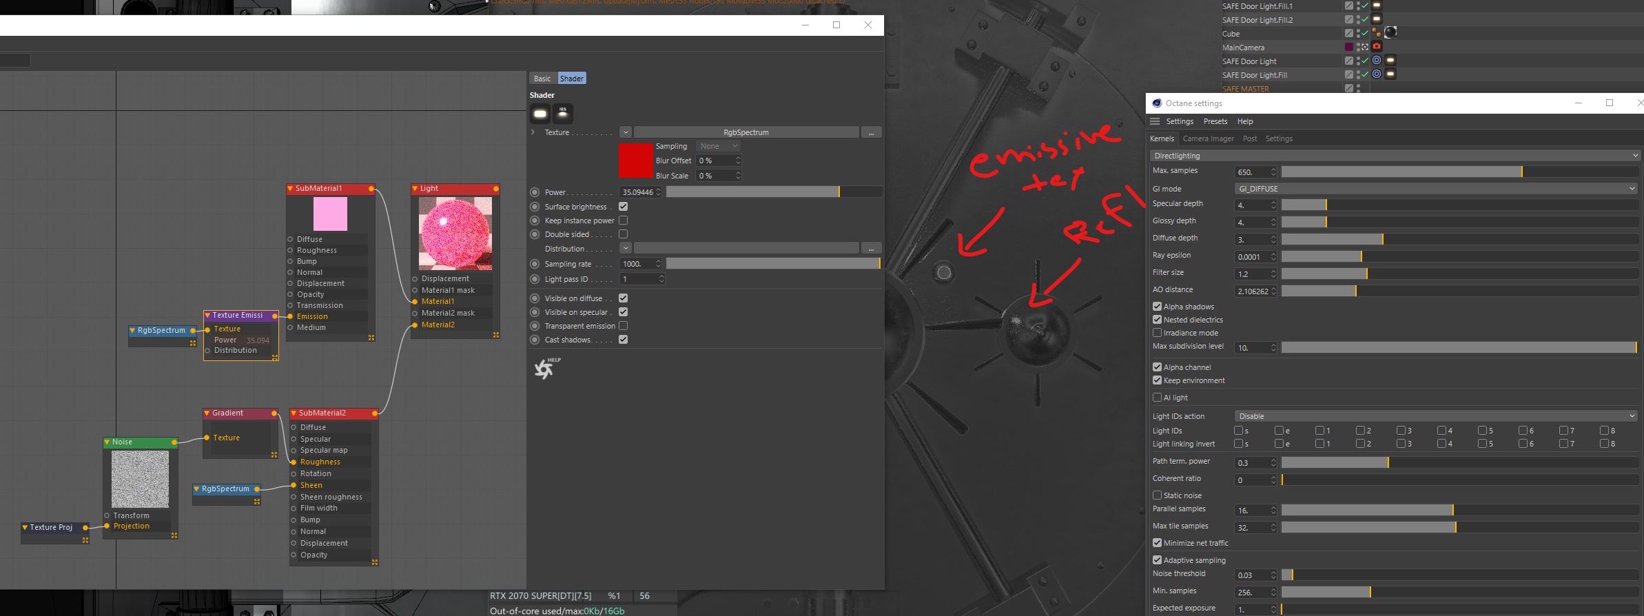Click the Octane settings hamburger menu icon

point(1155,121)
